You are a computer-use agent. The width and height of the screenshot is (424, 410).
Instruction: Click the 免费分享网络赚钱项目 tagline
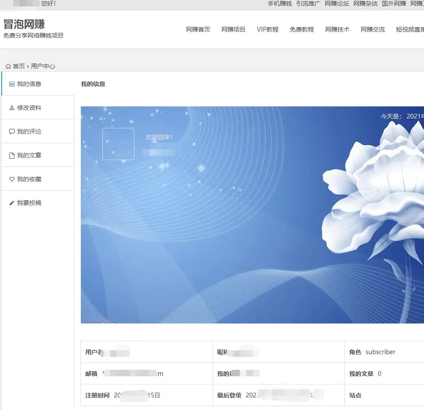(x=33, y=35)
